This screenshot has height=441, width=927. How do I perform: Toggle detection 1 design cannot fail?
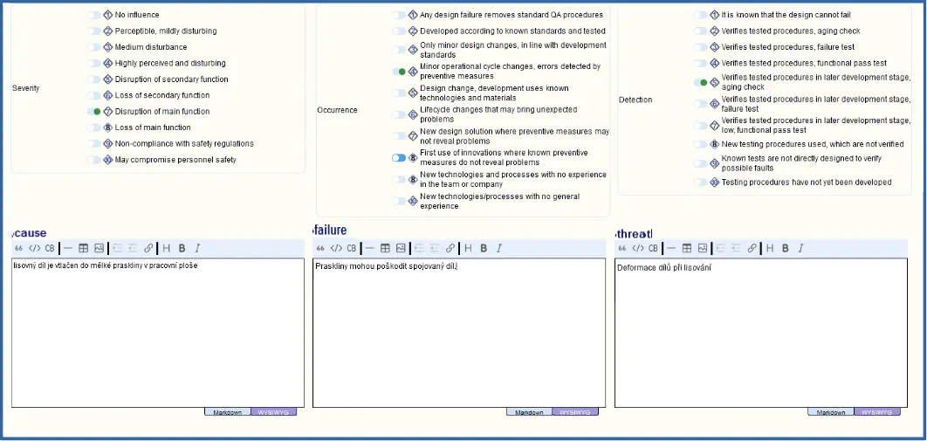(x=701, y=15)
